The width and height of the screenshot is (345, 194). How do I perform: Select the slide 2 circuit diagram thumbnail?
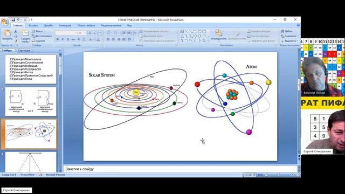point(31,102)
